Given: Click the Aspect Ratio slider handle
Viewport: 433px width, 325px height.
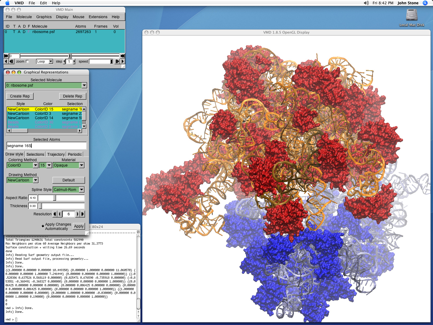Looking at the screenshot, I should (54, 198).
